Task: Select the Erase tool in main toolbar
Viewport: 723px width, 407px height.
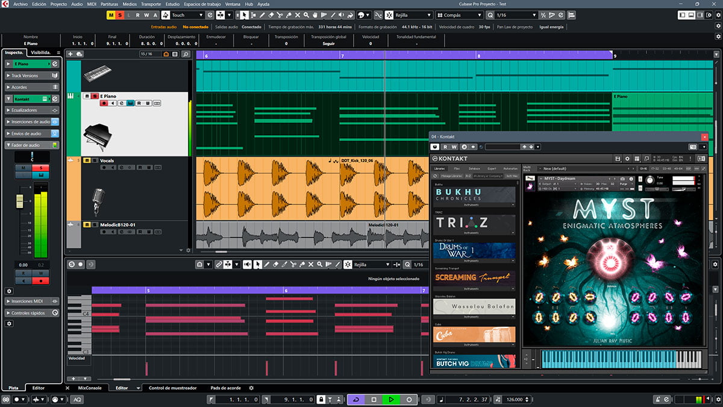Action: [271, 14]
